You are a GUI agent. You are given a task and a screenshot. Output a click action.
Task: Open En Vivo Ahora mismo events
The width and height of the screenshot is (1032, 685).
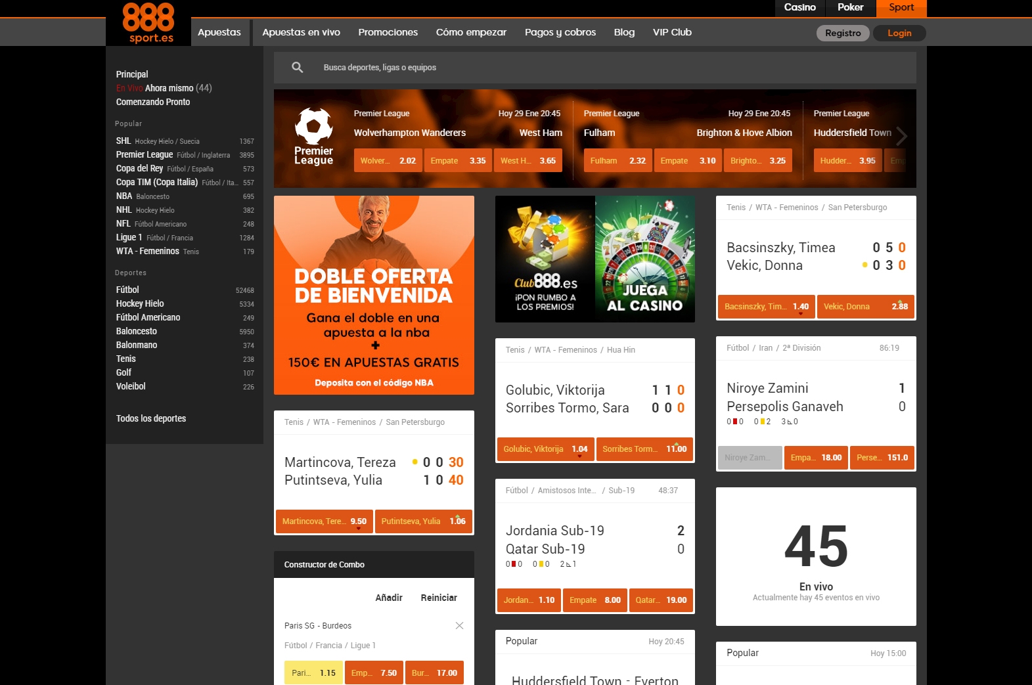[x=164, y=88]
